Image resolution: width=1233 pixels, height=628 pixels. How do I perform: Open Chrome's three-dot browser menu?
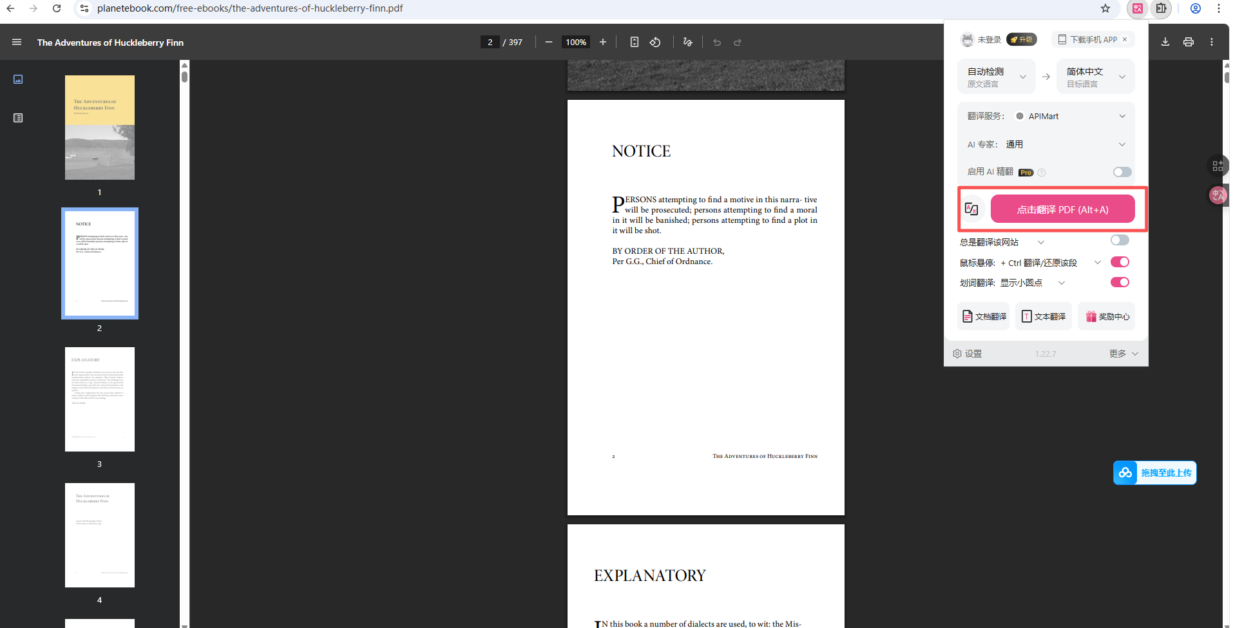pos(1219,8)
